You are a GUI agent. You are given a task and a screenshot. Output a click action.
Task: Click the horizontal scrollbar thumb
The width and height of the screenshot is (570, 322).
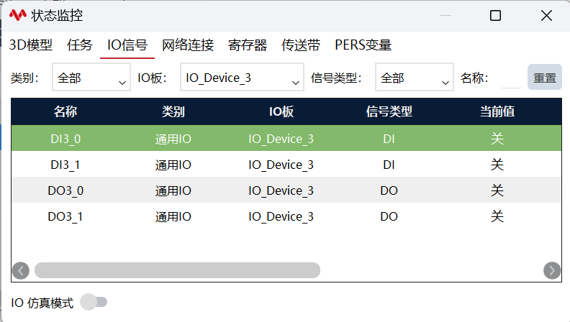(177, 270)
